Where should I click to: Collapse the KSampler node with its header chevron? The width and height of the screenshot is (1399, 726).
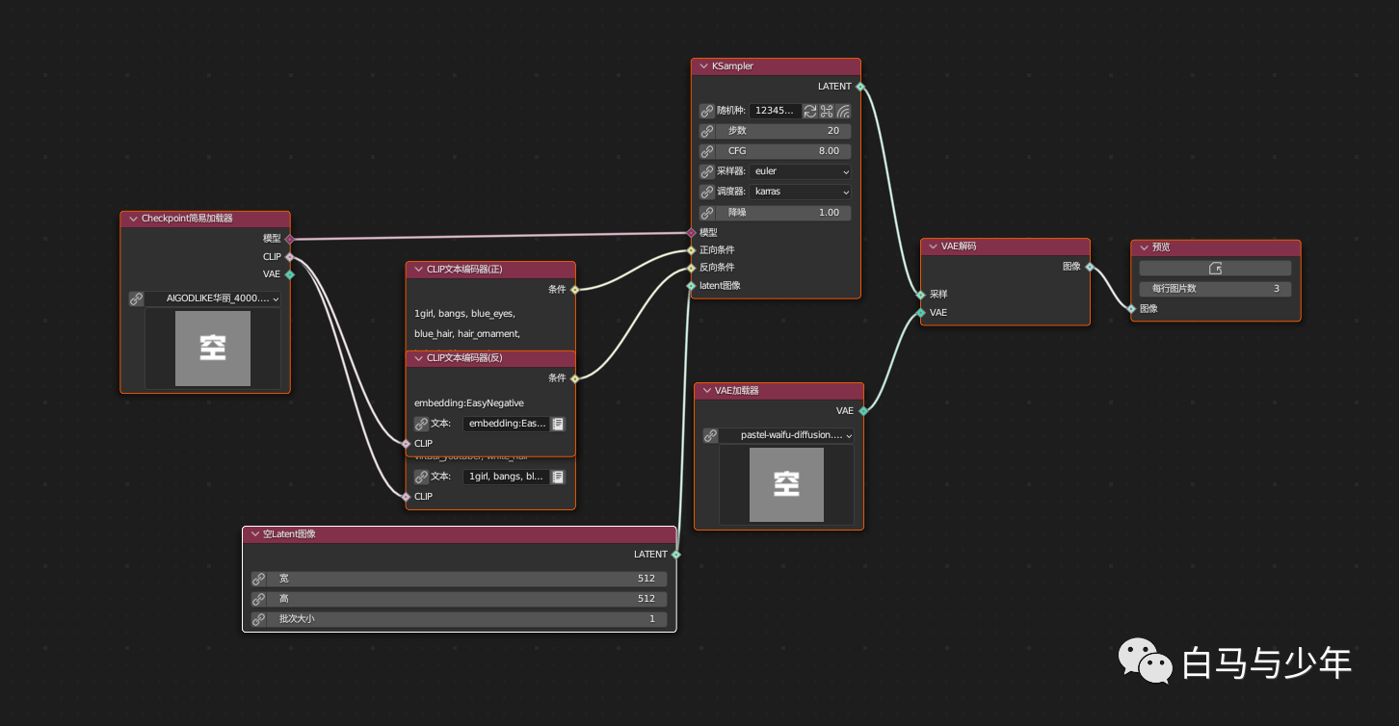point(704,66)
